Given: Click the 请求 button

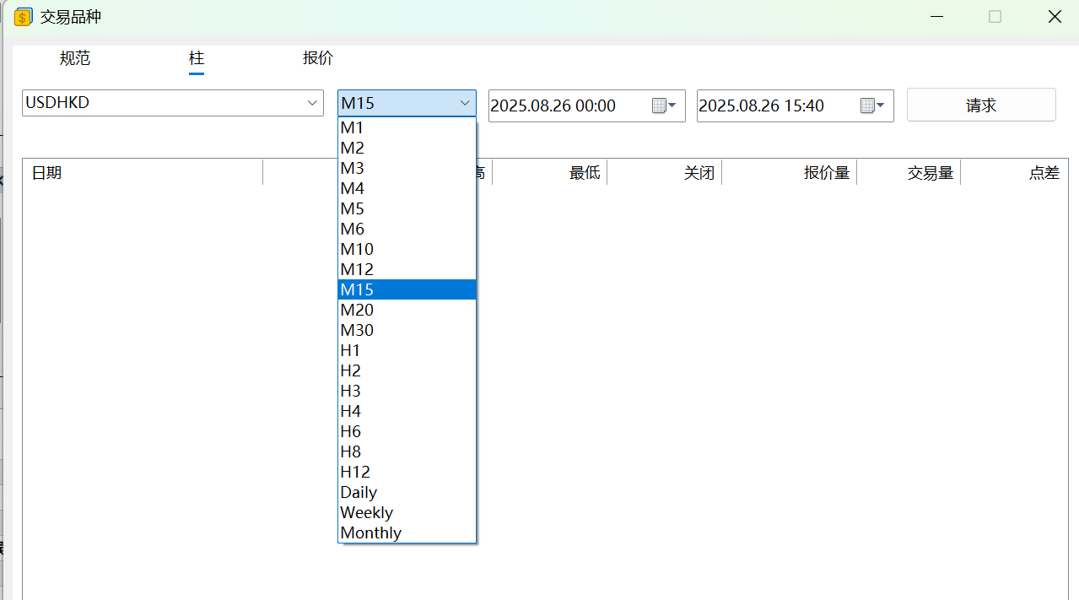Looking at the screenshot, I should point(980,105).
